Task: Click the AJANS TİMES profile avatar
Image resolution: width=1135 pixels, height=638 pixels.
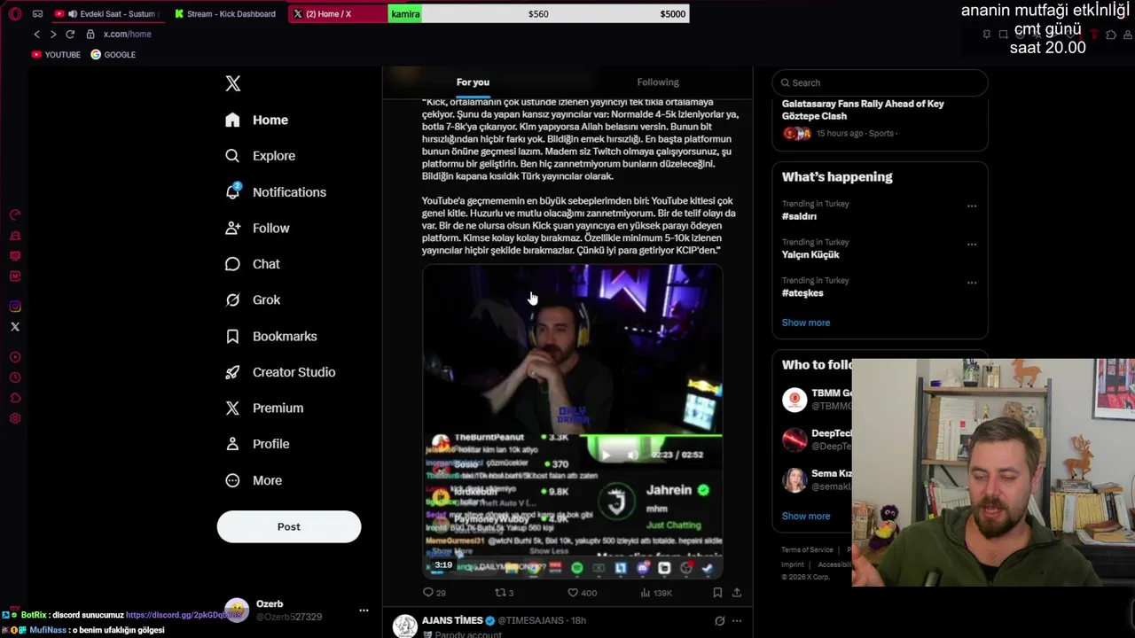Action: click(x=405, y=626)
